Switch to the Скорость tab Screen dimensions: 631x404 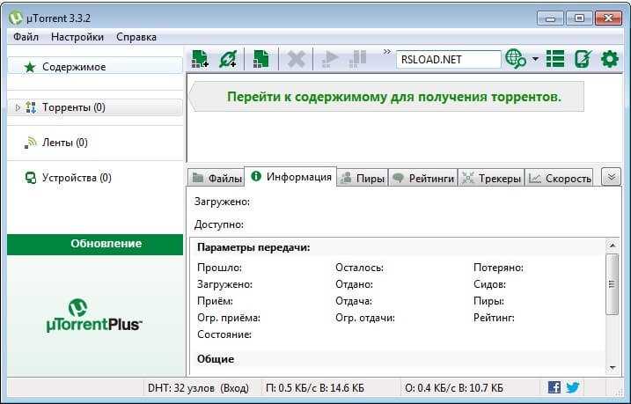point(560,178)
